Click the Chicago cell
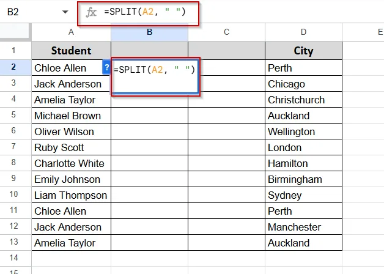384x274 pixels. [303, 84]
